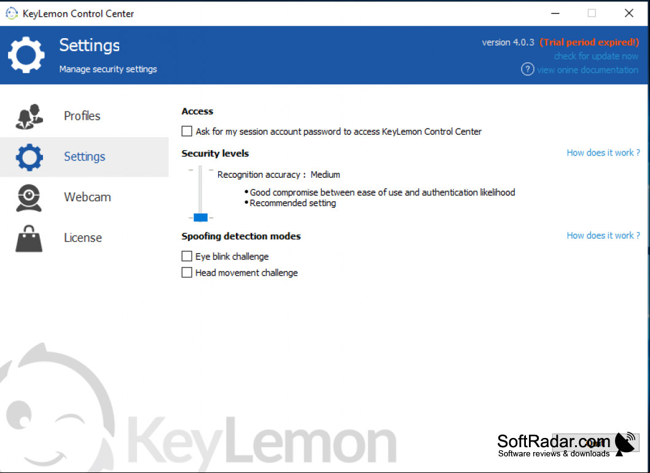This screenshot has height=473, width=650.
Task: Switch to the Webcam section
Action: 87,197
